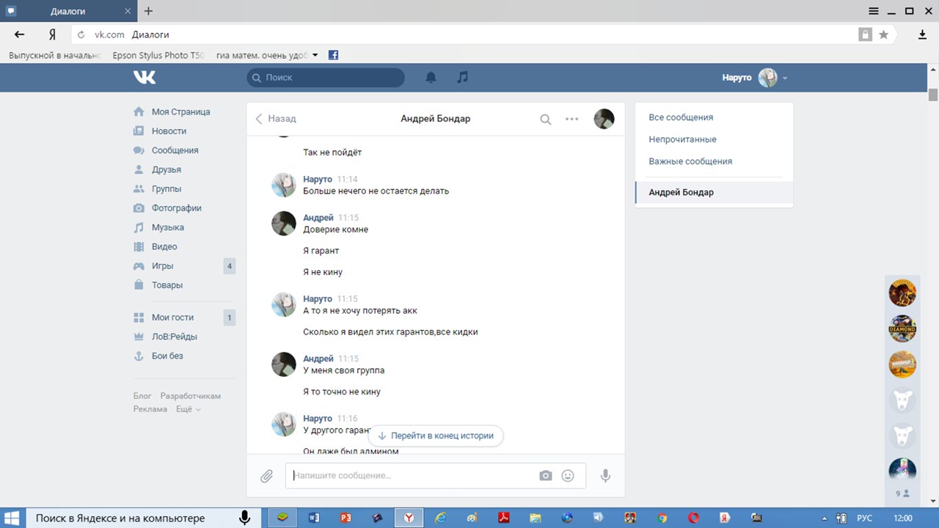This screenshot has width=939, height=528.
Task: Open the music note icon in header
Action: tap(462, 77)
